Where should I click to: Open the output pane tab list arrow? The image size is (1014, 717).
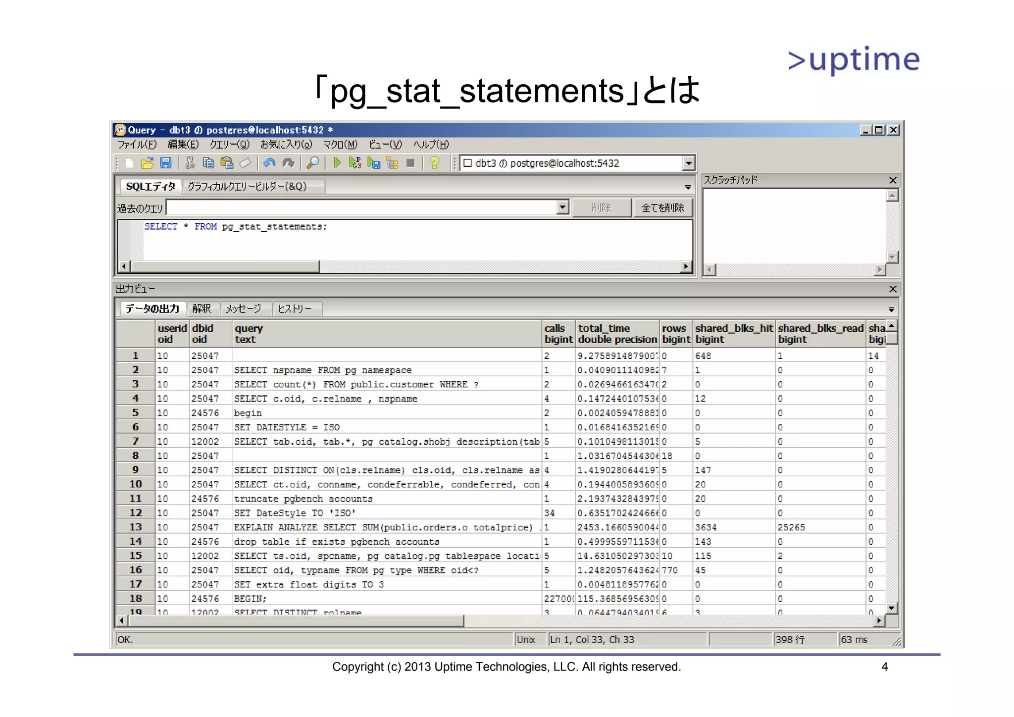891,309
